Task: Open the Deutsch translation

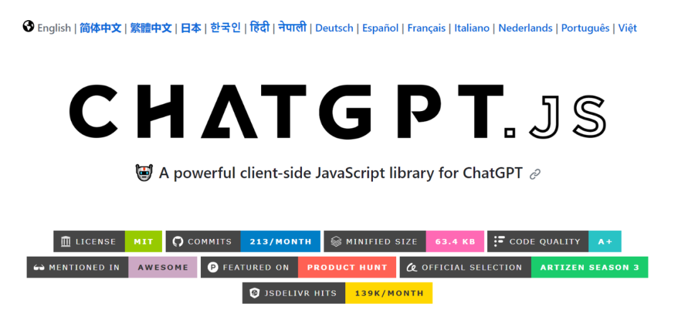Action: [334, 28]
